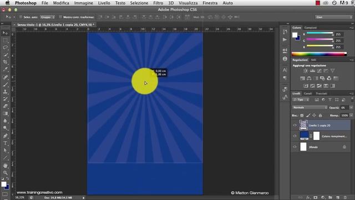
Task: Select the Pen tool
Action: (x=5, y=136)
